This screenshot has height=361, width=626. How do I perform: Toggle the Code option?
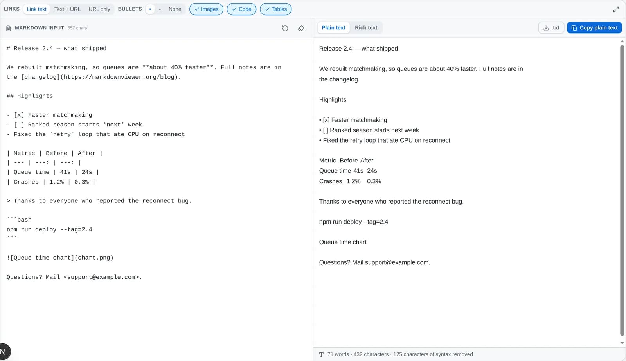(241, 9)
